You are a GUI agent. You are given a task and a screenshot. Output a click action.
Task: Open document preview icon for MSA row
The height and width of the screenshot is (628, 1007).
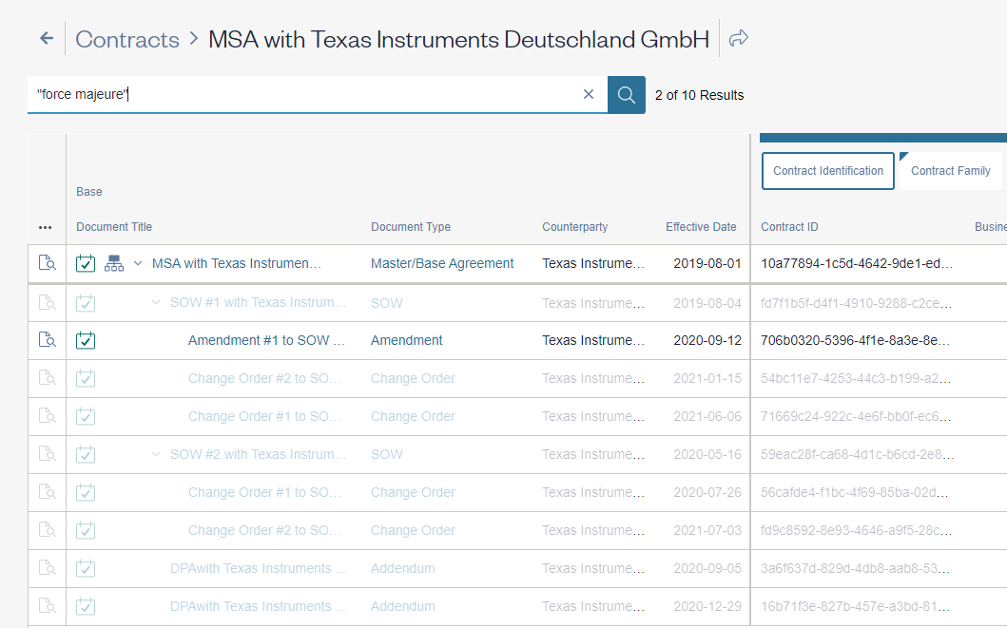pos(47,264)
